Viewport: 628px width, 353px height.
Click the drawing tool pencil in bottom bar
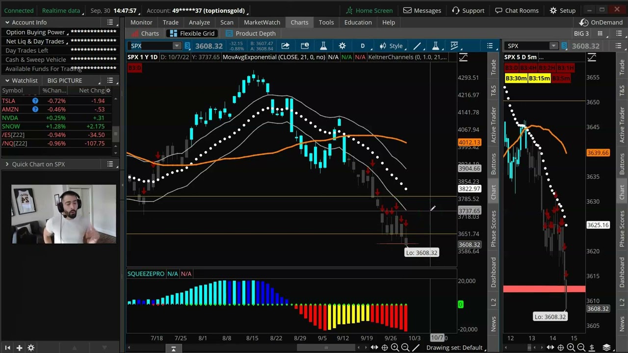coord(416,348)
